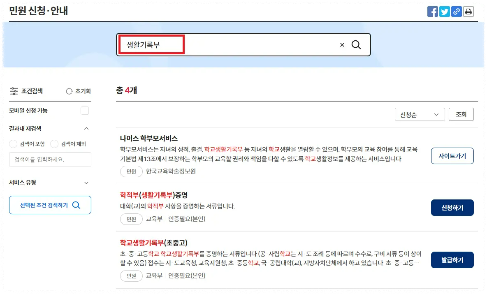The width and height of the screenshot is (487, 294).
Task: Clear the search field with the X icon
Action: tap(342, 45)
